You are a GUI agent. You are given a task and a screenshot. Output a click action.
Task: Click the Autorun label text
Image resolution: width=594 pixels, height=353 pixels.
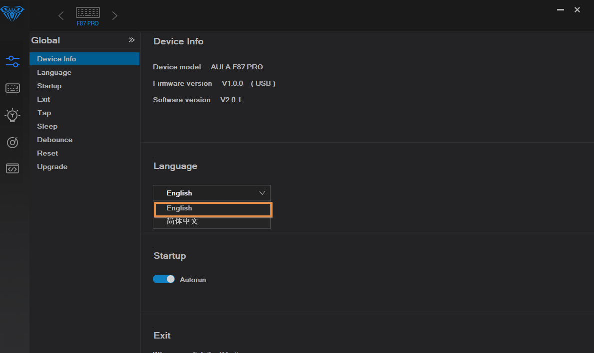[x=193, y=280]
